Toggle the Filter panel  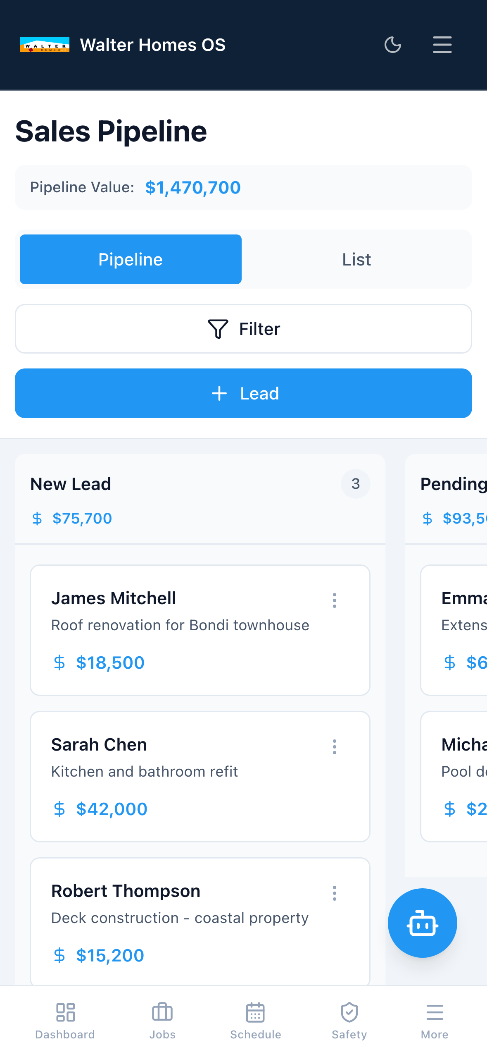pos(243,329)
